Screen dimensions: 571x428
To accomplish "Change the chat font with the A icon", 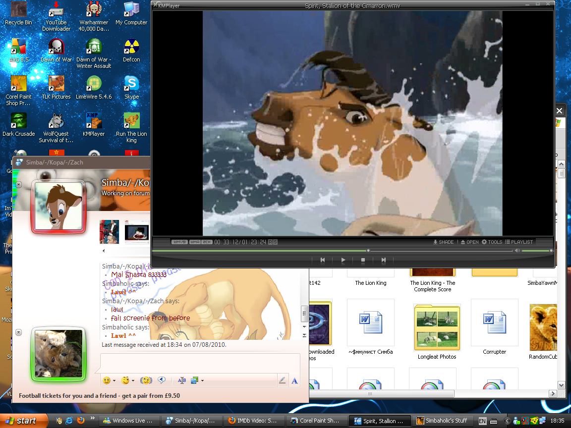I will [294, 380].
